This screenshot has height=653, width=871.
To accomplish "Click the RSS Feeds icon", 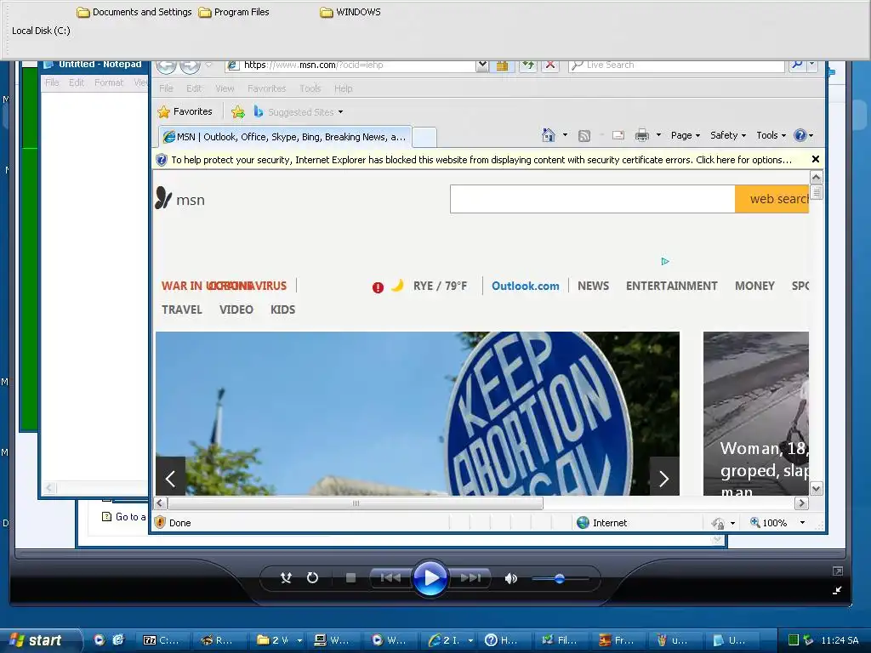I will [584, 135].
